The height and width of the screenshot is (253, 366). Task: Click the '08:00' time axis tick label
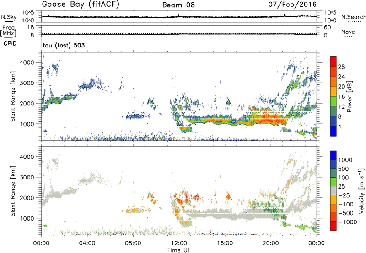(133, 243)
